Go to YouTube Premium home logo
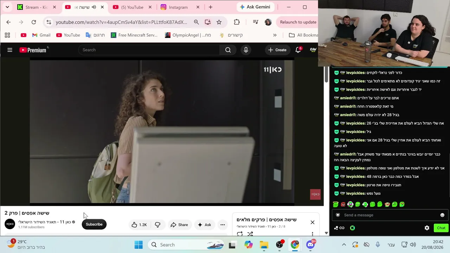 [33, 50]
